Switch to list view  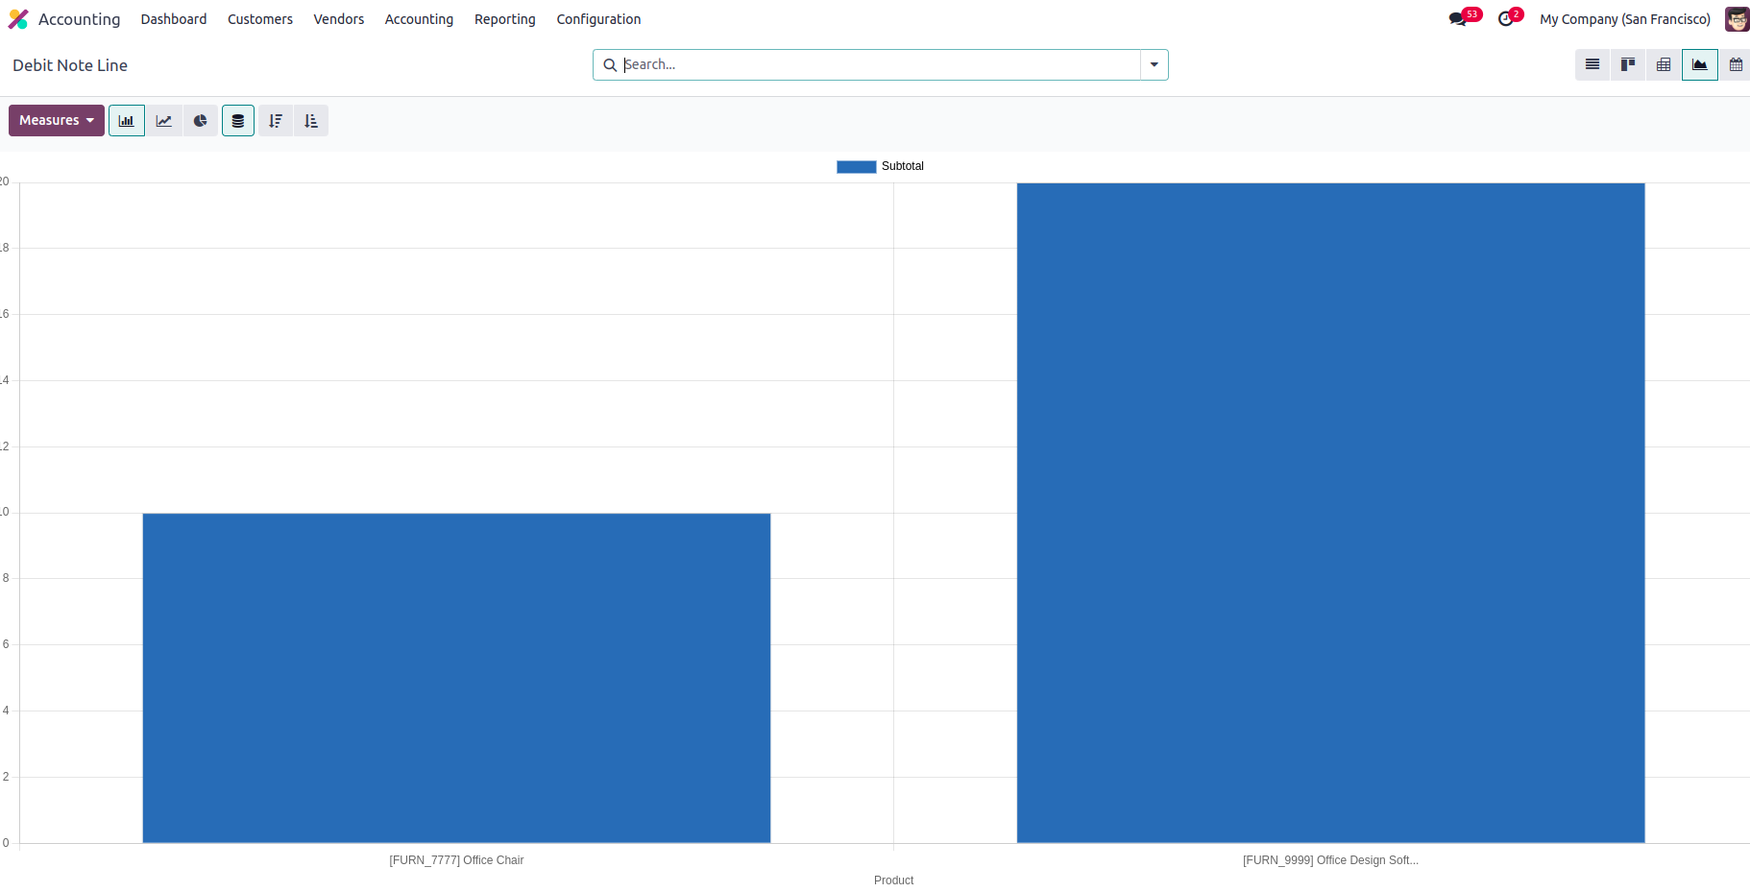tap(1592, 65)
